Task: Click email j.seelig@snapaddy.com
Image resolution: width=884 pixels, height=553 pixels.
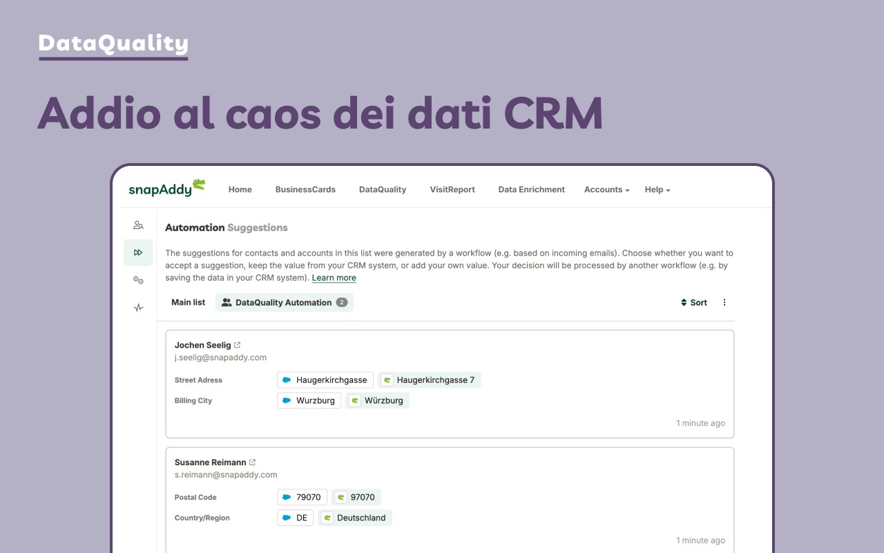Action: (x=220, y=357)
